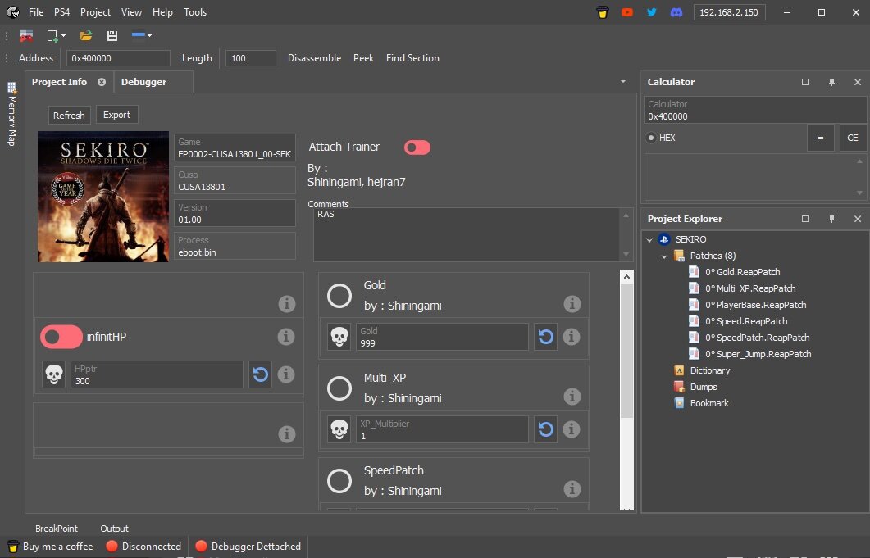Open the YouTube channel icon
870x558 pixels.
[627, 12]
